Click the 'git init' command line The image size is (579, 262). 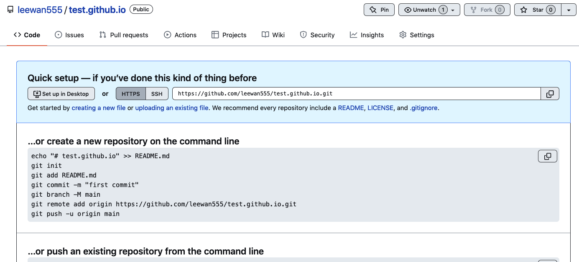(46, 166)
